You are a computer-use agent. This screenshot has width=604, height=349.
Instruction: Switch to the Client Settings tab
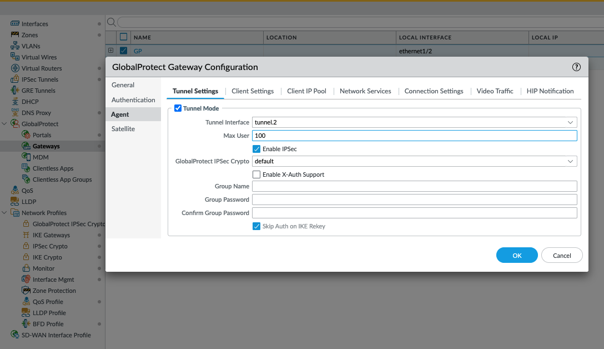[253, 91]
